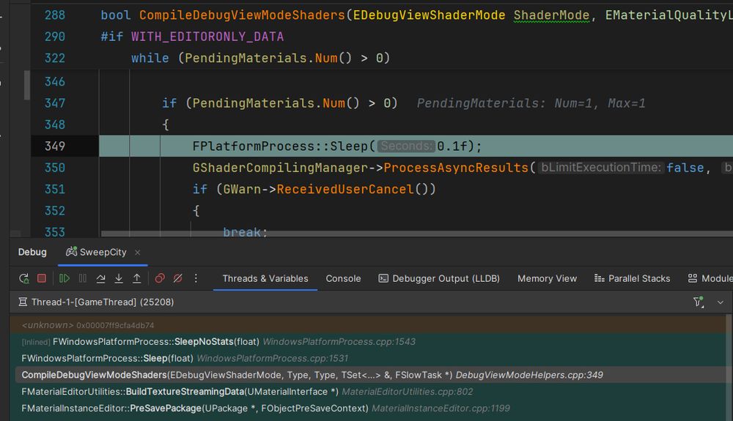Click the PendingMaterials inline debug value
This screenshot has height=421, width=733.
pos(531,103)
